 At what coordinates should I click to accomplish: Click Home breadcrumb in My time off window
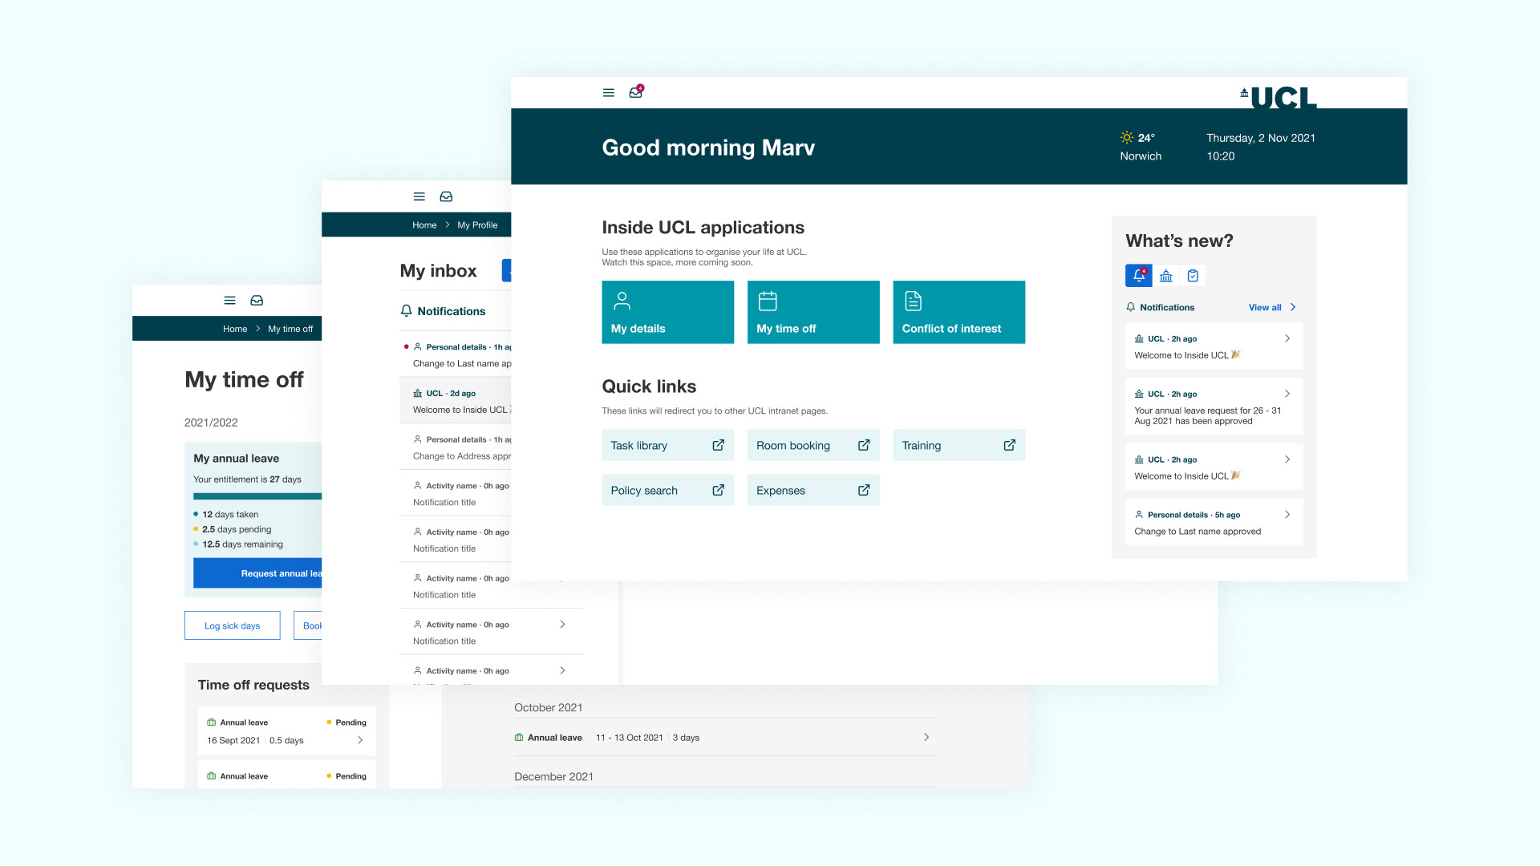tap(235, 329)
